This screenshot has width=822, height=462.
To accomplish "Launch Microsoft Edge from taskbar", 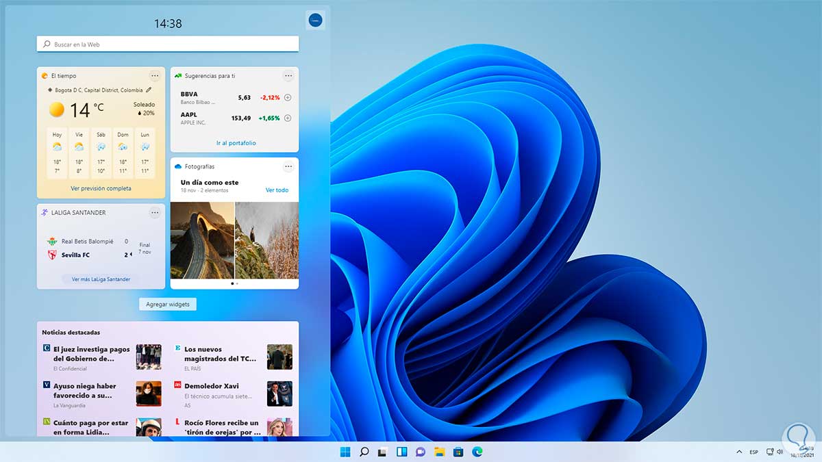I will point(477,452).
